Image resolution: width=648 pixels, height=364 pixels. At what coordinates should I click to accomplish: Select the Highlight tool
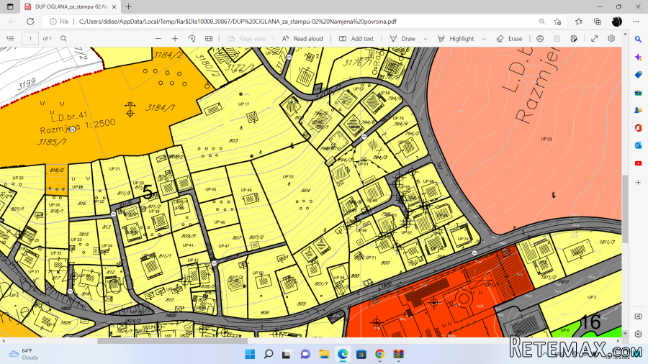tap(456, 38)
